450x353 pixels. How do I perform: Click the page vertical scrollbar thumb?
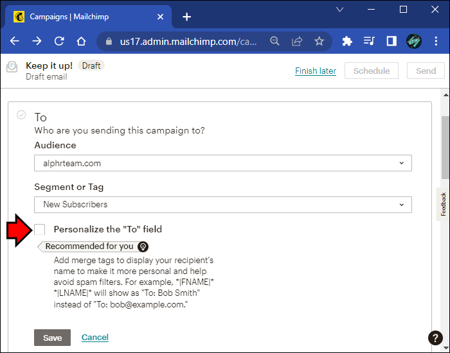tap(445, 148)
